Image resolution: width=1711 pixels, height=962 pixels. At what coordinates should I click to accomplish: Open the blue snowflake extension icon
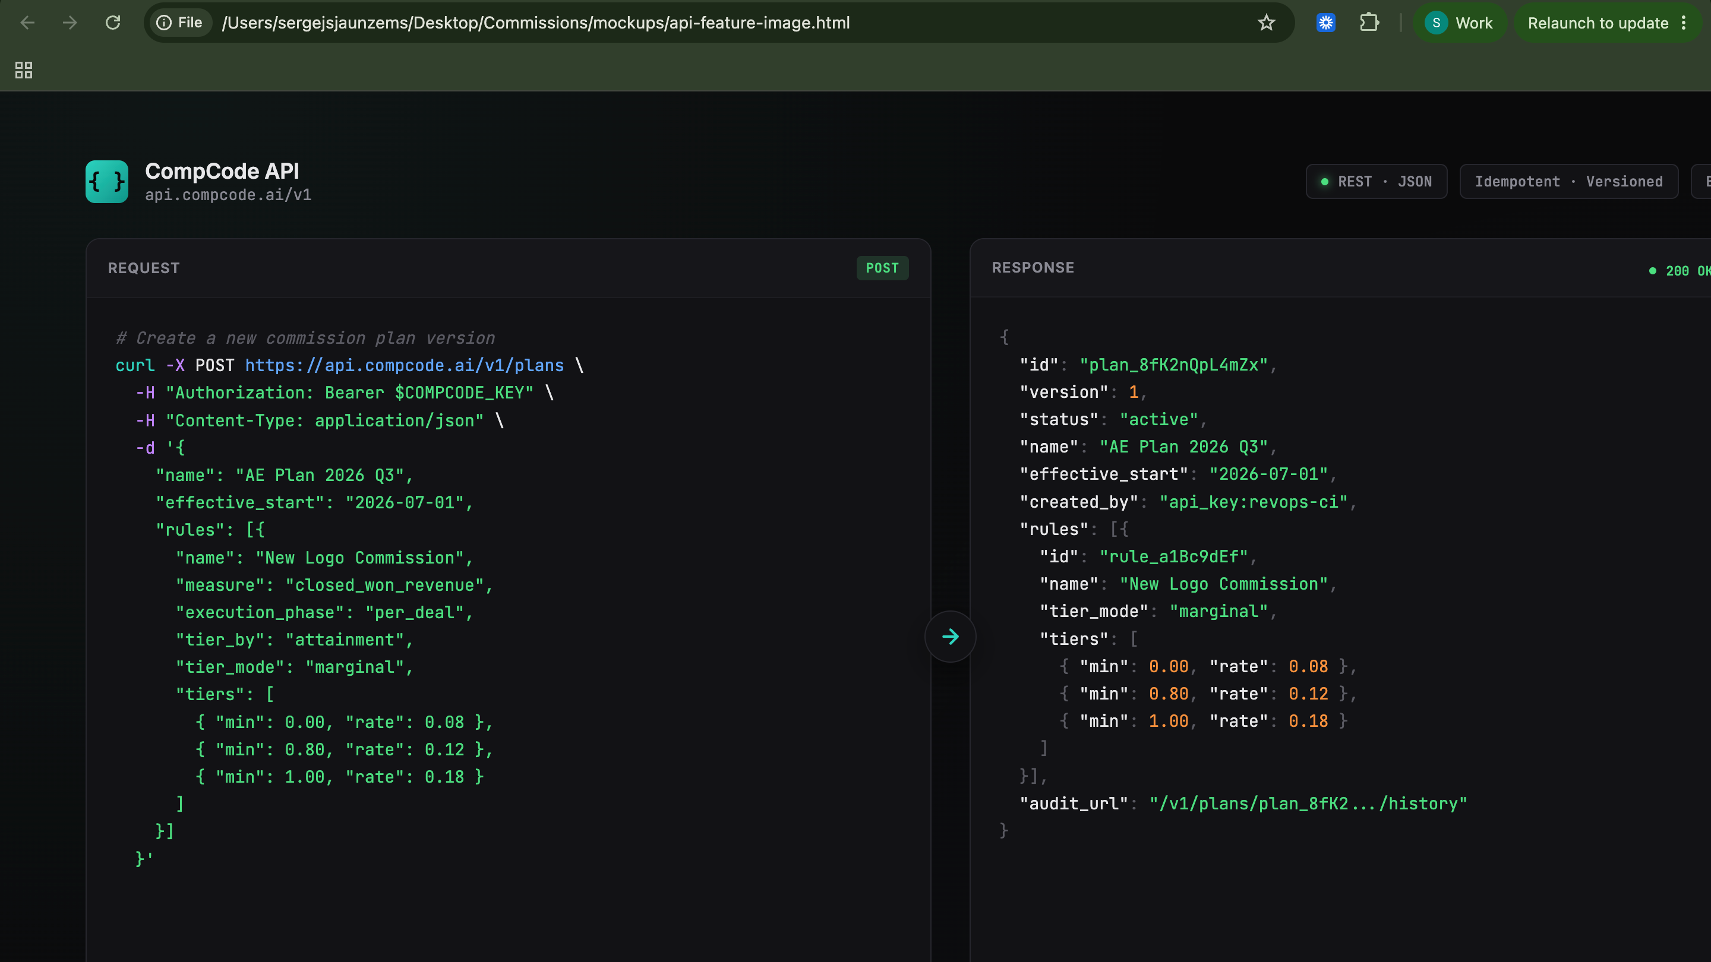point(1326,23)
